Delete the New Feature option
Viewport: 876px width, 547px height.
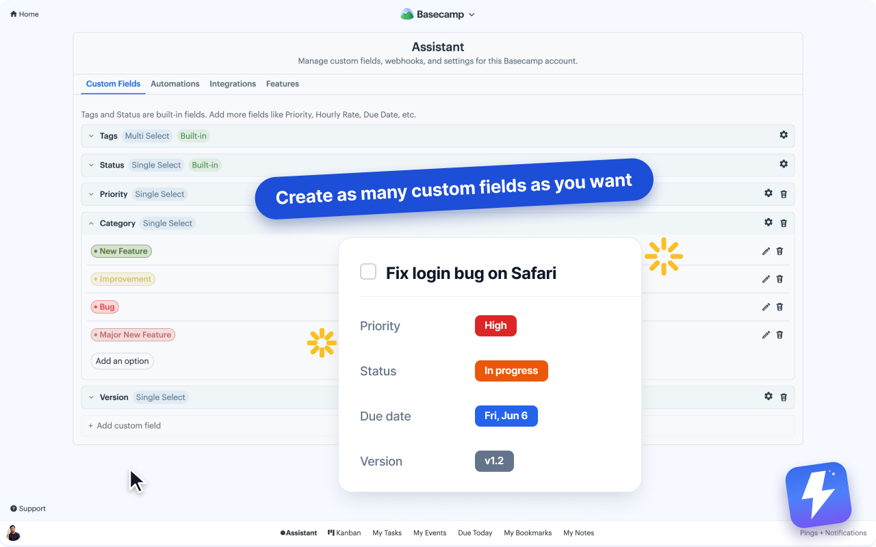tap(780, 251)
